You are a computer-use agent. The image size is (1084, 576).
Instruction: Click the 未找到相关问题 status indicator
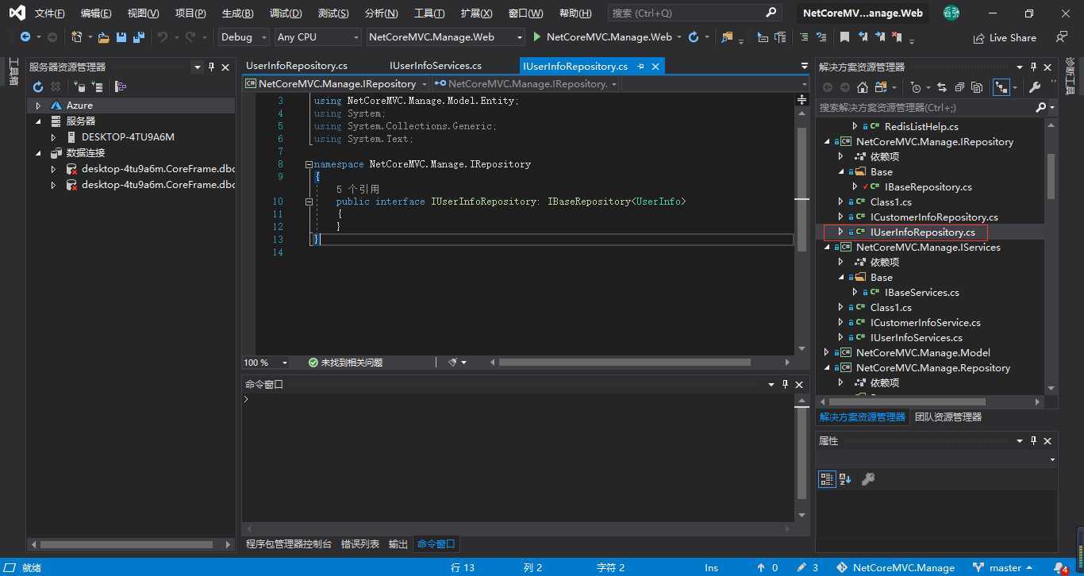point(345,362)
